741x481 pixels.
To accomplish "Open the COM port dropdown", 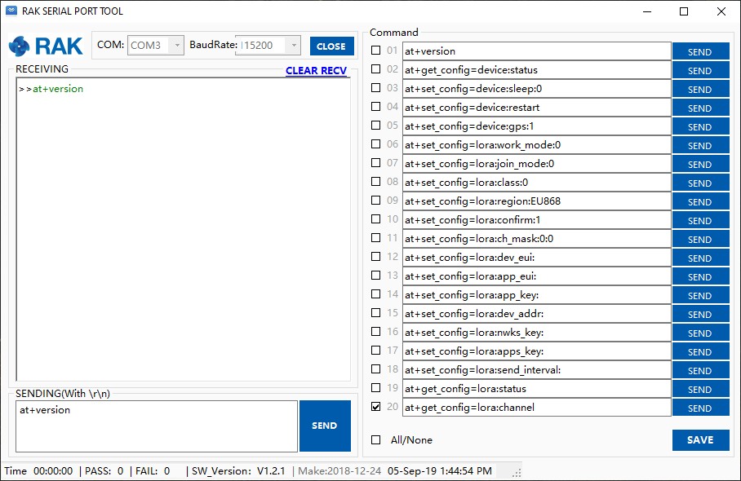I will (x=179, y=45).
